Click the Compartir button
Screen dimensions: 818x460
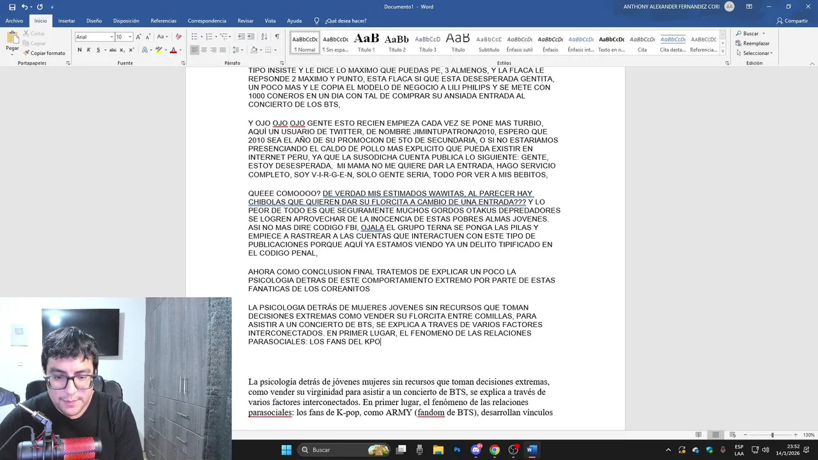coord(792,20)
